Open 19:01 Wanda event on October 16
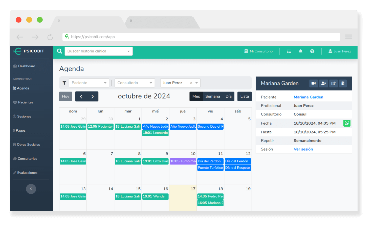This screenshot has height=232, width=375. tap(155, 196)
